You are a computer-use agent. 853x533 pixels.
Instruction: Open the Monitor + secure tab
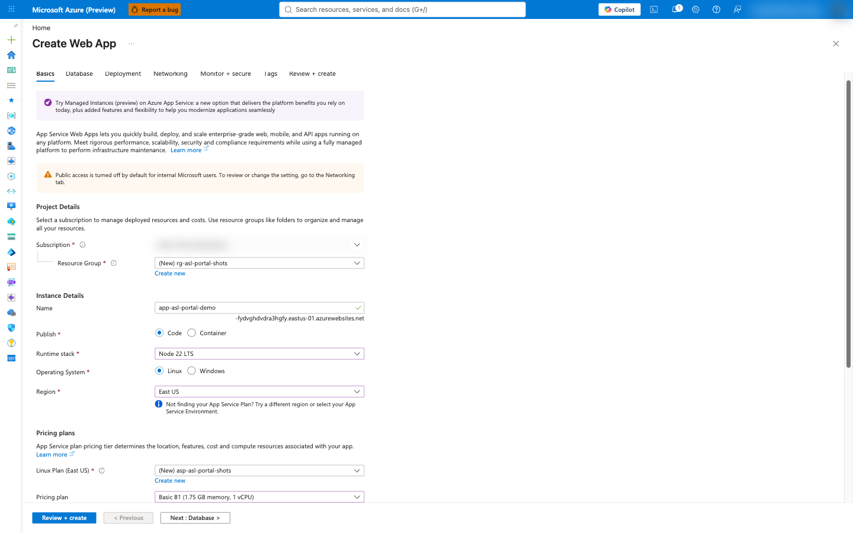coord(226,74)
